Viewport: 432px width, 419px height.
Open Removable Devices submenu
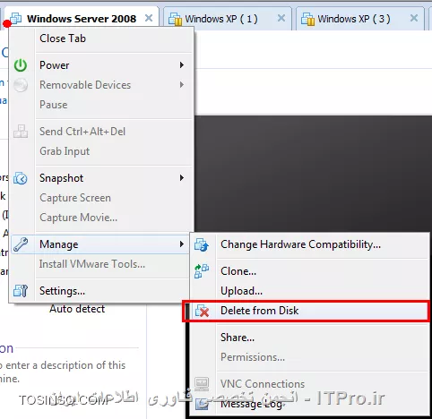coord(100,85)
